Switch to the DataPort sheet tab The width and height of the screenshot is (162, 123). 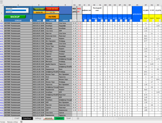(59, 118)
